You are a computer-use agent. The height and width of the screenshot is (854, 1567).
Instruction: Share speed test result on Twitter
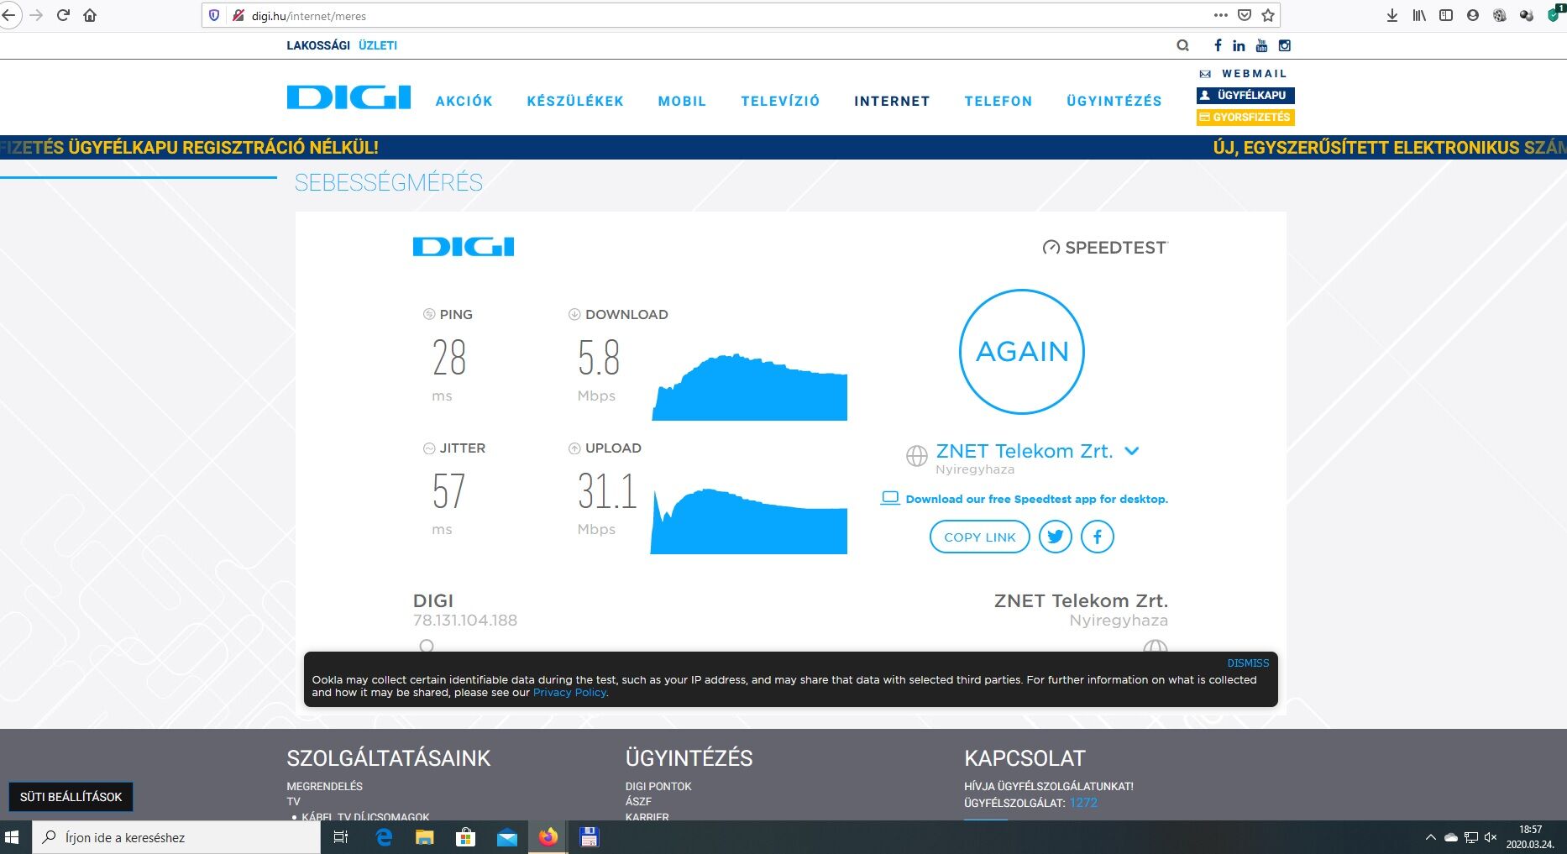(x=1056, y=537)
